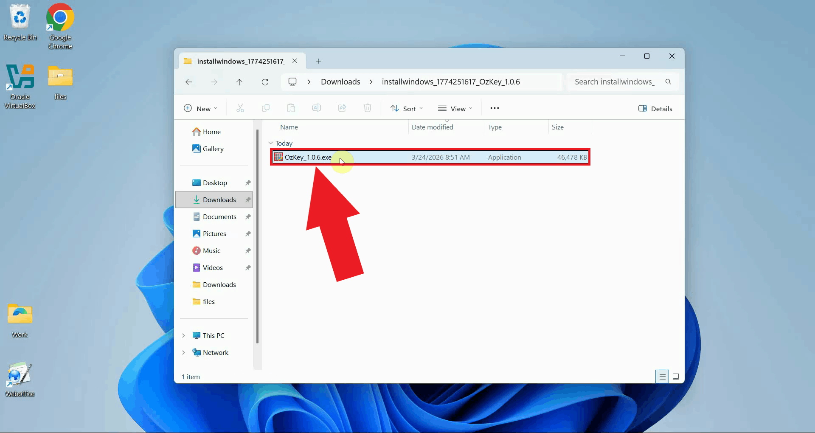This screenshot has width=815, height=433.
Task: Click the Copy toolbar icon
Action: click(x=266, y=108)
